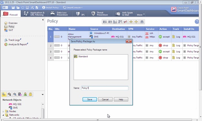The height and width of the screenshot is (121, 202).
Task: Click the Install On column header
Action: (x=191, y=29)
